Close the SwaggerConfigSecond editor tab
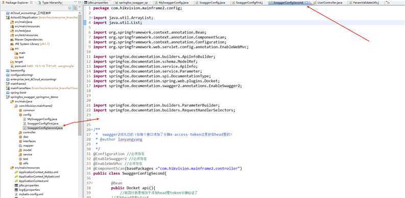The width and height of the screenshot is (405, 198). point(306,3)
